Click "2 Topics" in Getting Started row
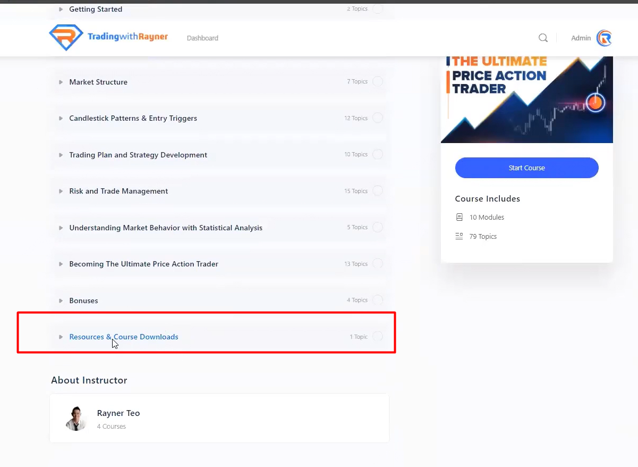638x467 pixels. pyautogui.click(x=357, y=9)
